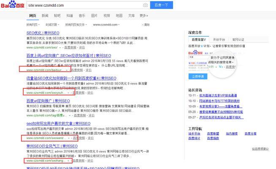
Task: Expand arrow after www.czsmdd.com/seo/ URL
Action: (60, 47)
